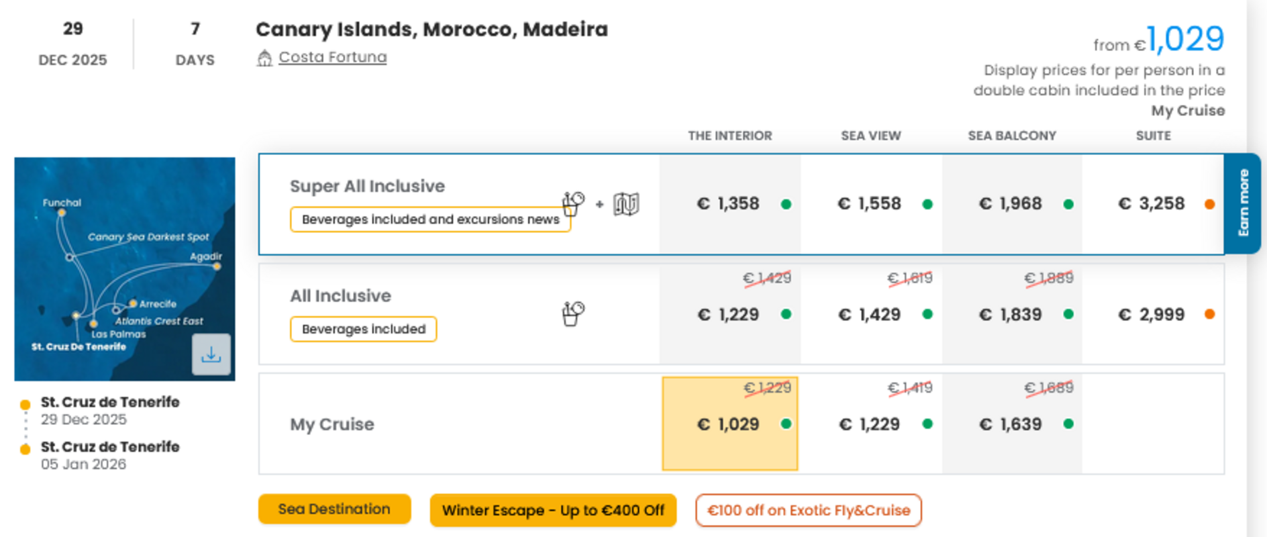Click the ship icon beside Costa Fortuna
1267x537 pixels.
point(264,58)
